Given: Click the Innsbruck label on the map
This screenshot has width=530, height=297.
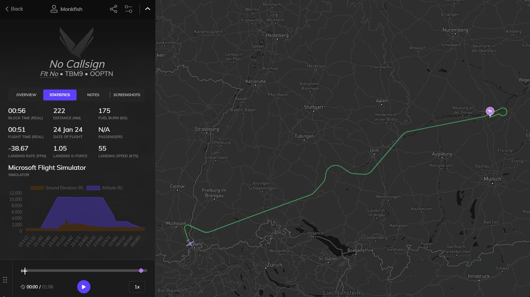Looking at the screenshot, I should coord(479,276).
